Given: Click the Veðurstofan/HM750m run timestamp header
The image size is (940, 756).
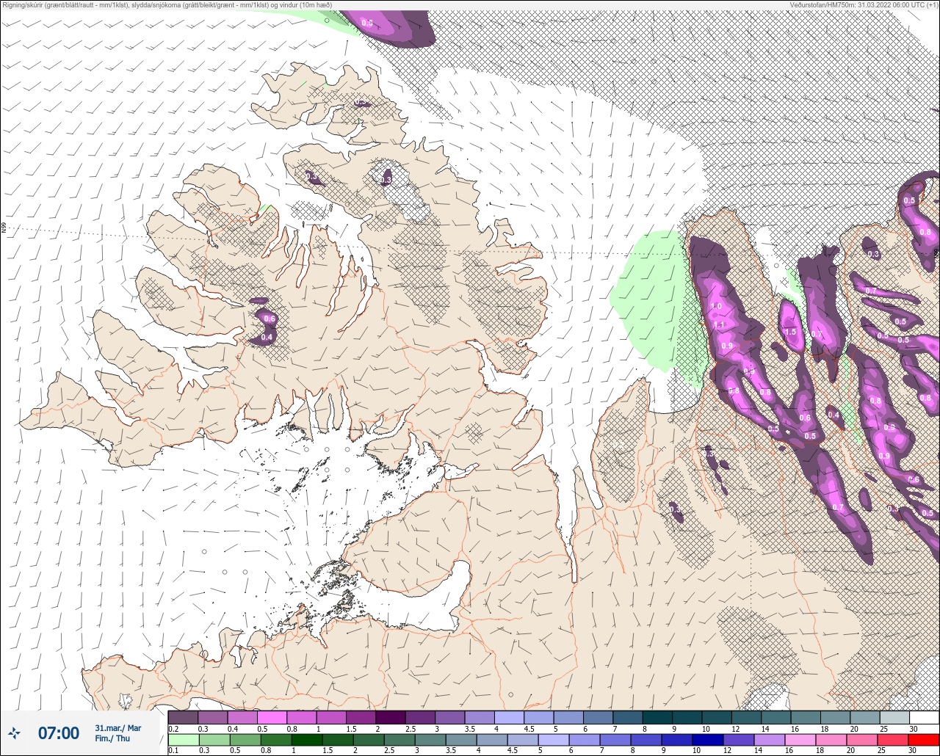Looking at the screenshot, I should pos(864,4).
